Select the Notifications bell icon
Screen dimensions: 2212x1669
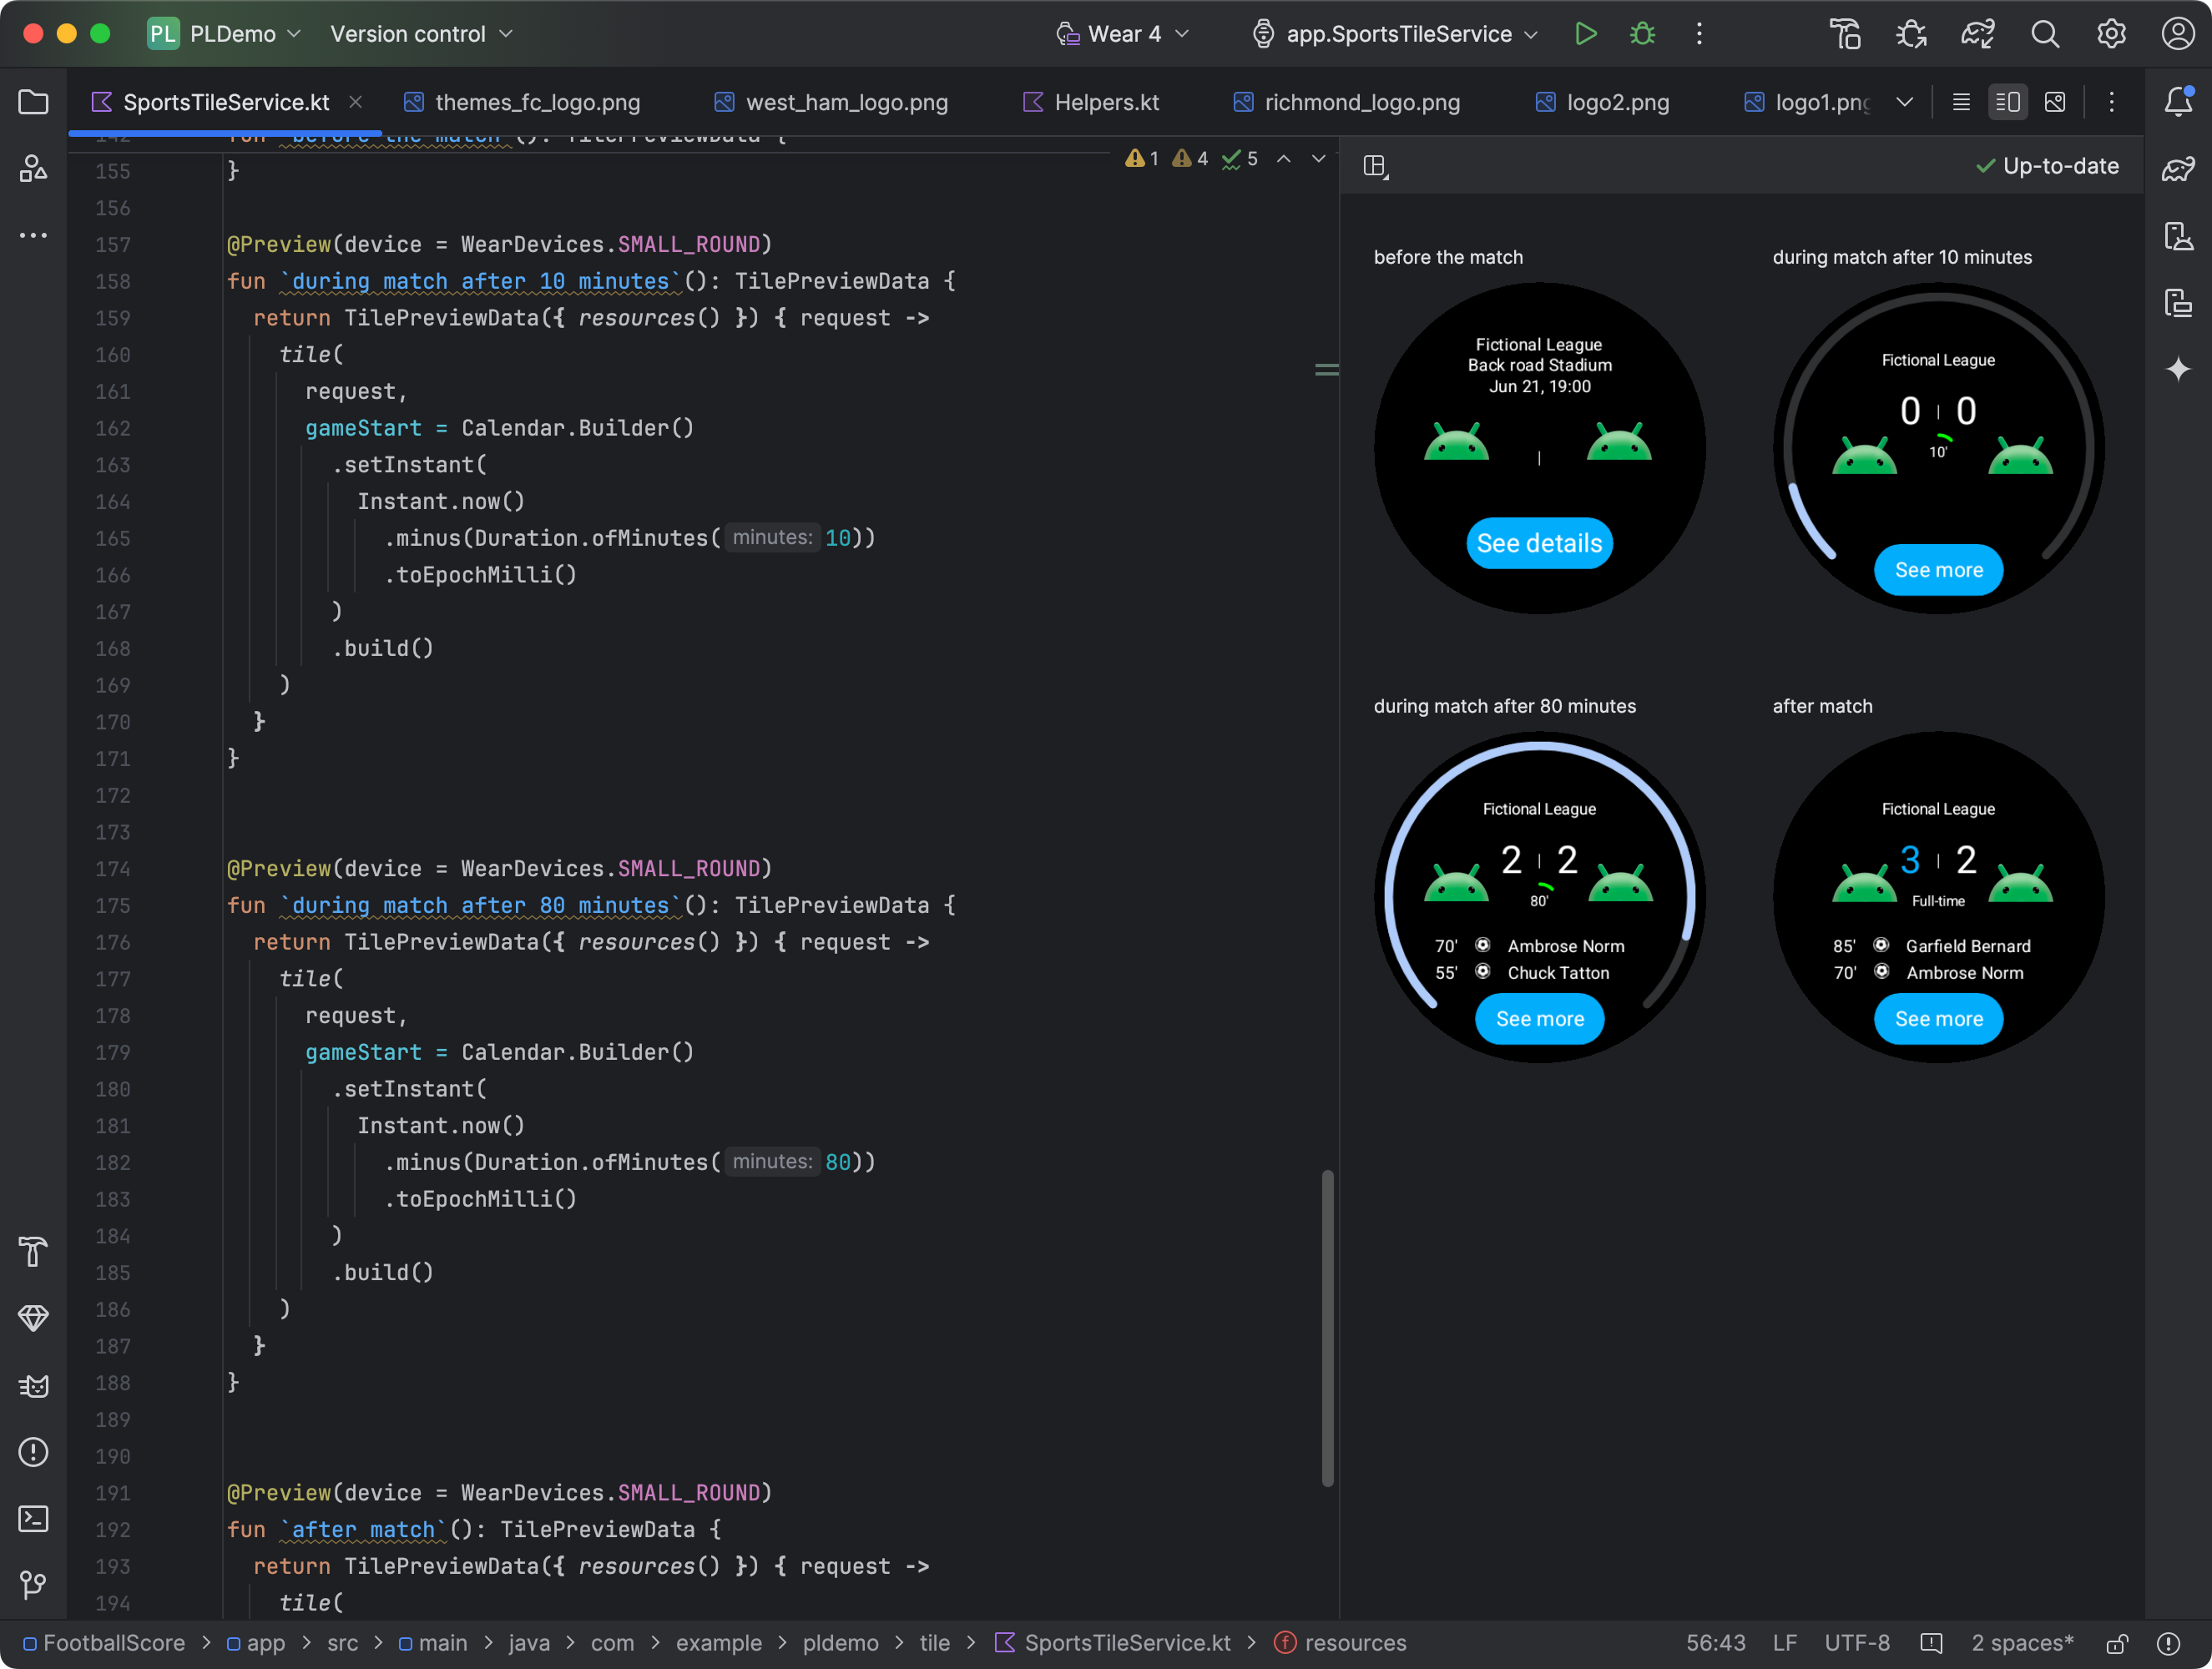point(2177,100)
